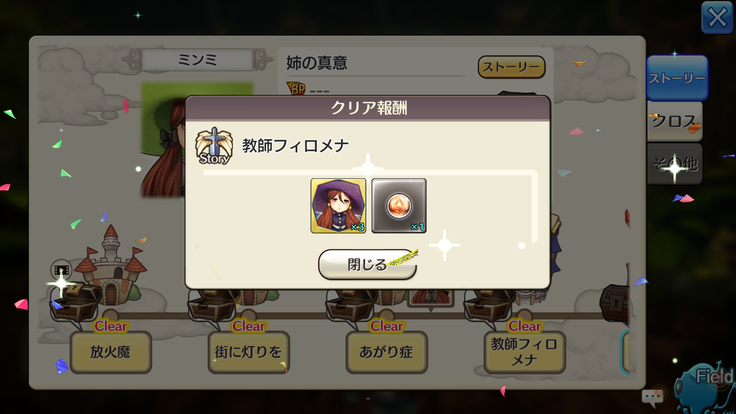Switch to the ストーリー side tab
This screenshot has width=736, height=414.
tap(677, 78)
